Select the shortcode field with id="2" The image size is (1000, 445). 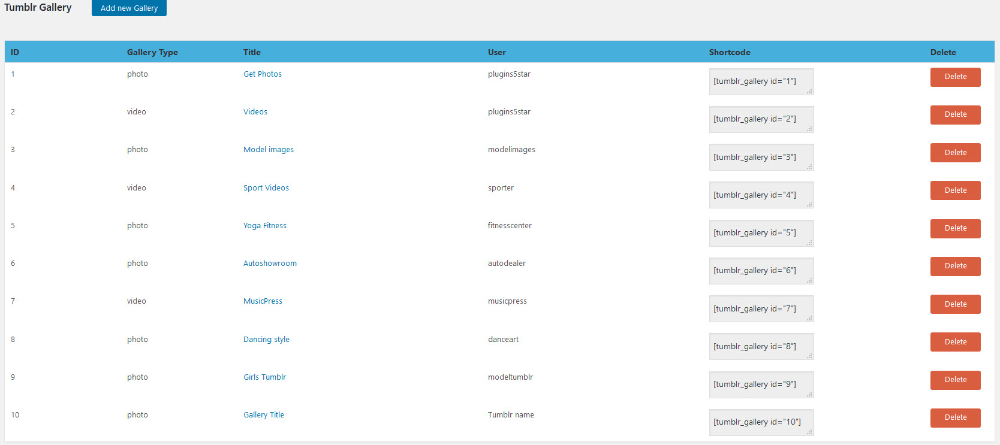pos(761,119)
